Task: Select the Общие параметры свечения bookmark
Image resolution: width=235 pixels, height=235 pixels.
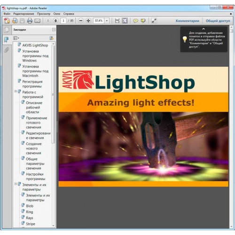Action: click(35, 164)
